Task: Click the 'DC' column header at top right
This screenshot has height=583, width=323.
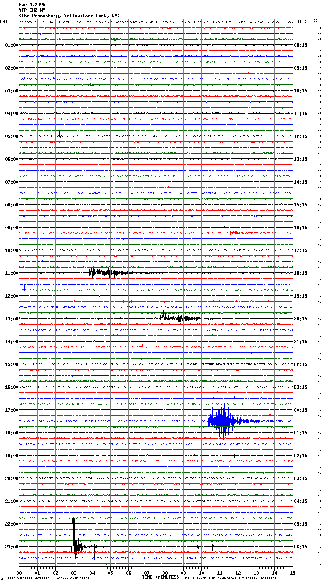Action: pyautogui.click(x=315, y=21)
